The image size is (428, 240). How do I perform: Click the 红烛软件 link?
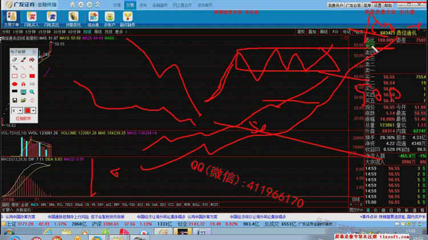[23, 119]
